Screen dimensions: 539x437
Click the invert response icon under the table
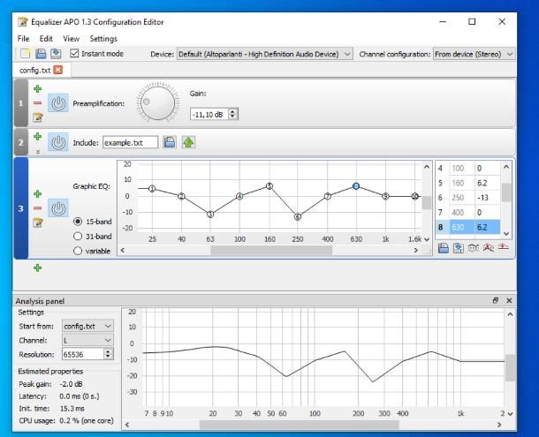coord(474,248)
